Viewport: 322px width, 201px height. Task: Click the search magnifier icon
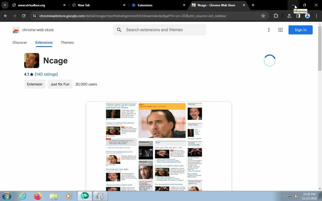pyautogui.click(x=119, y=30)
